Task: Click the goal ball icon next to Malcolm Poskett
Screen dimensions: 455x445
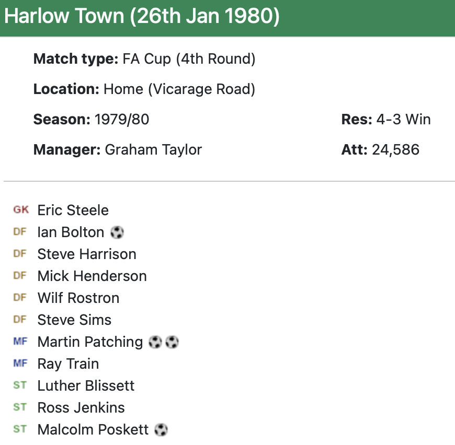Action: [161, 429]
